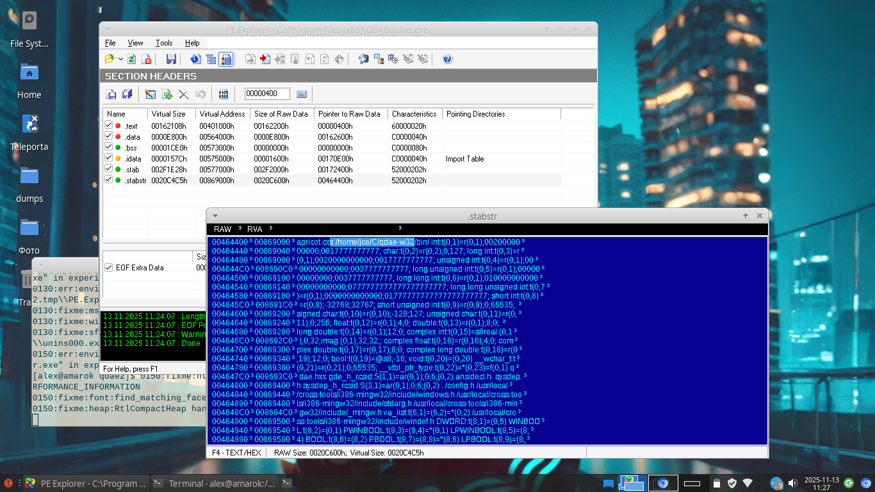This screenshot has width=875, height=492.
Task: Open the calculator icon next to address field
Action: tap(302, 94)
